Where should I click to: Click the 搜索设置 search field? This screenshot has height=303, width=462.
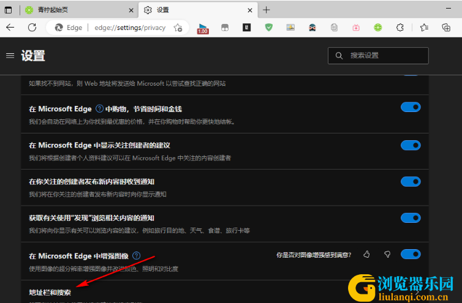pos(378,56)
